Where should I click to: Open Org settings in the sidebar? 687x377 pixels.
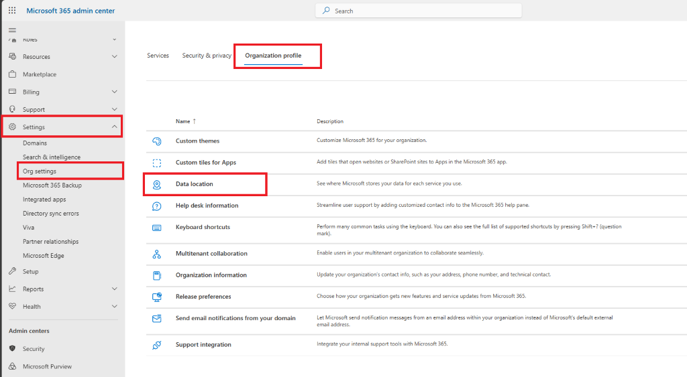tap(40, 171)
